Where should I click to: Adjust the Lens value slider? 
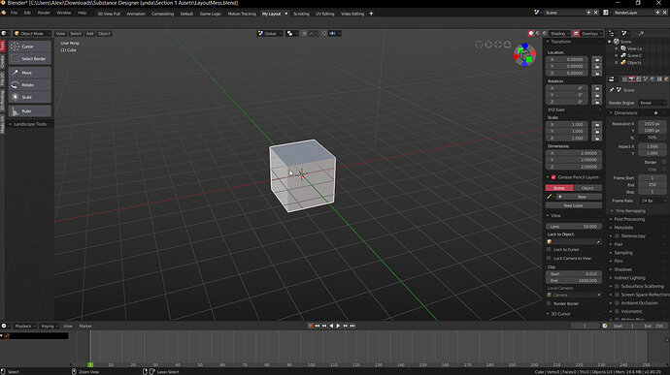click(x=574, y=227)
